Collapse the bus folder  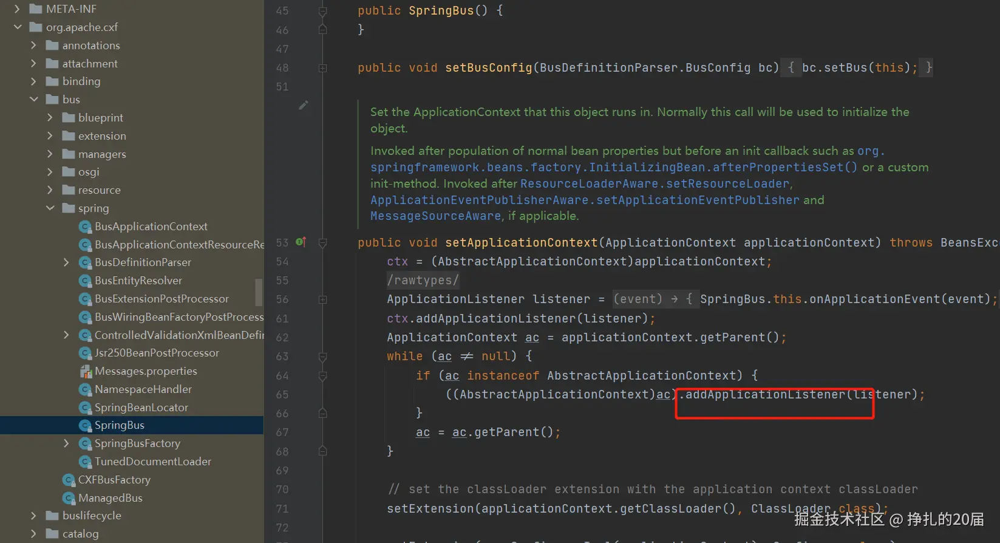(x=33, y=100)
